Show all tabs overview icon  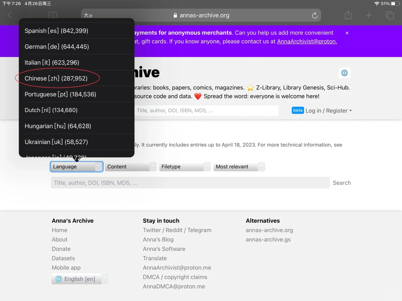coord(390,15)
